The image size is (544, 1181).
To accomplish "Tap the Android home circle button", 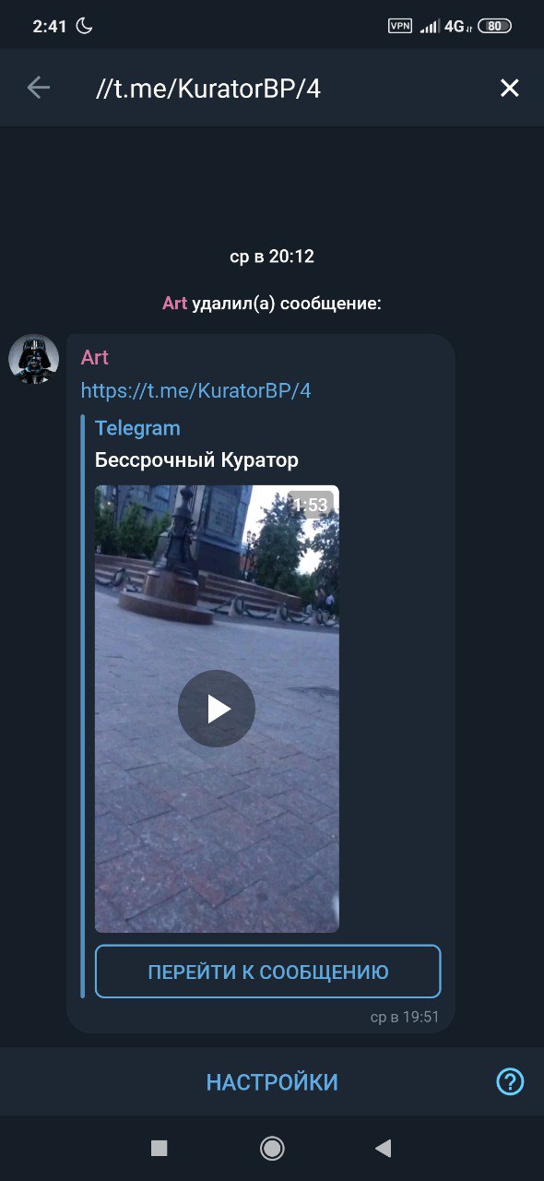I will pyautogui.click(x=272, y=1148).
